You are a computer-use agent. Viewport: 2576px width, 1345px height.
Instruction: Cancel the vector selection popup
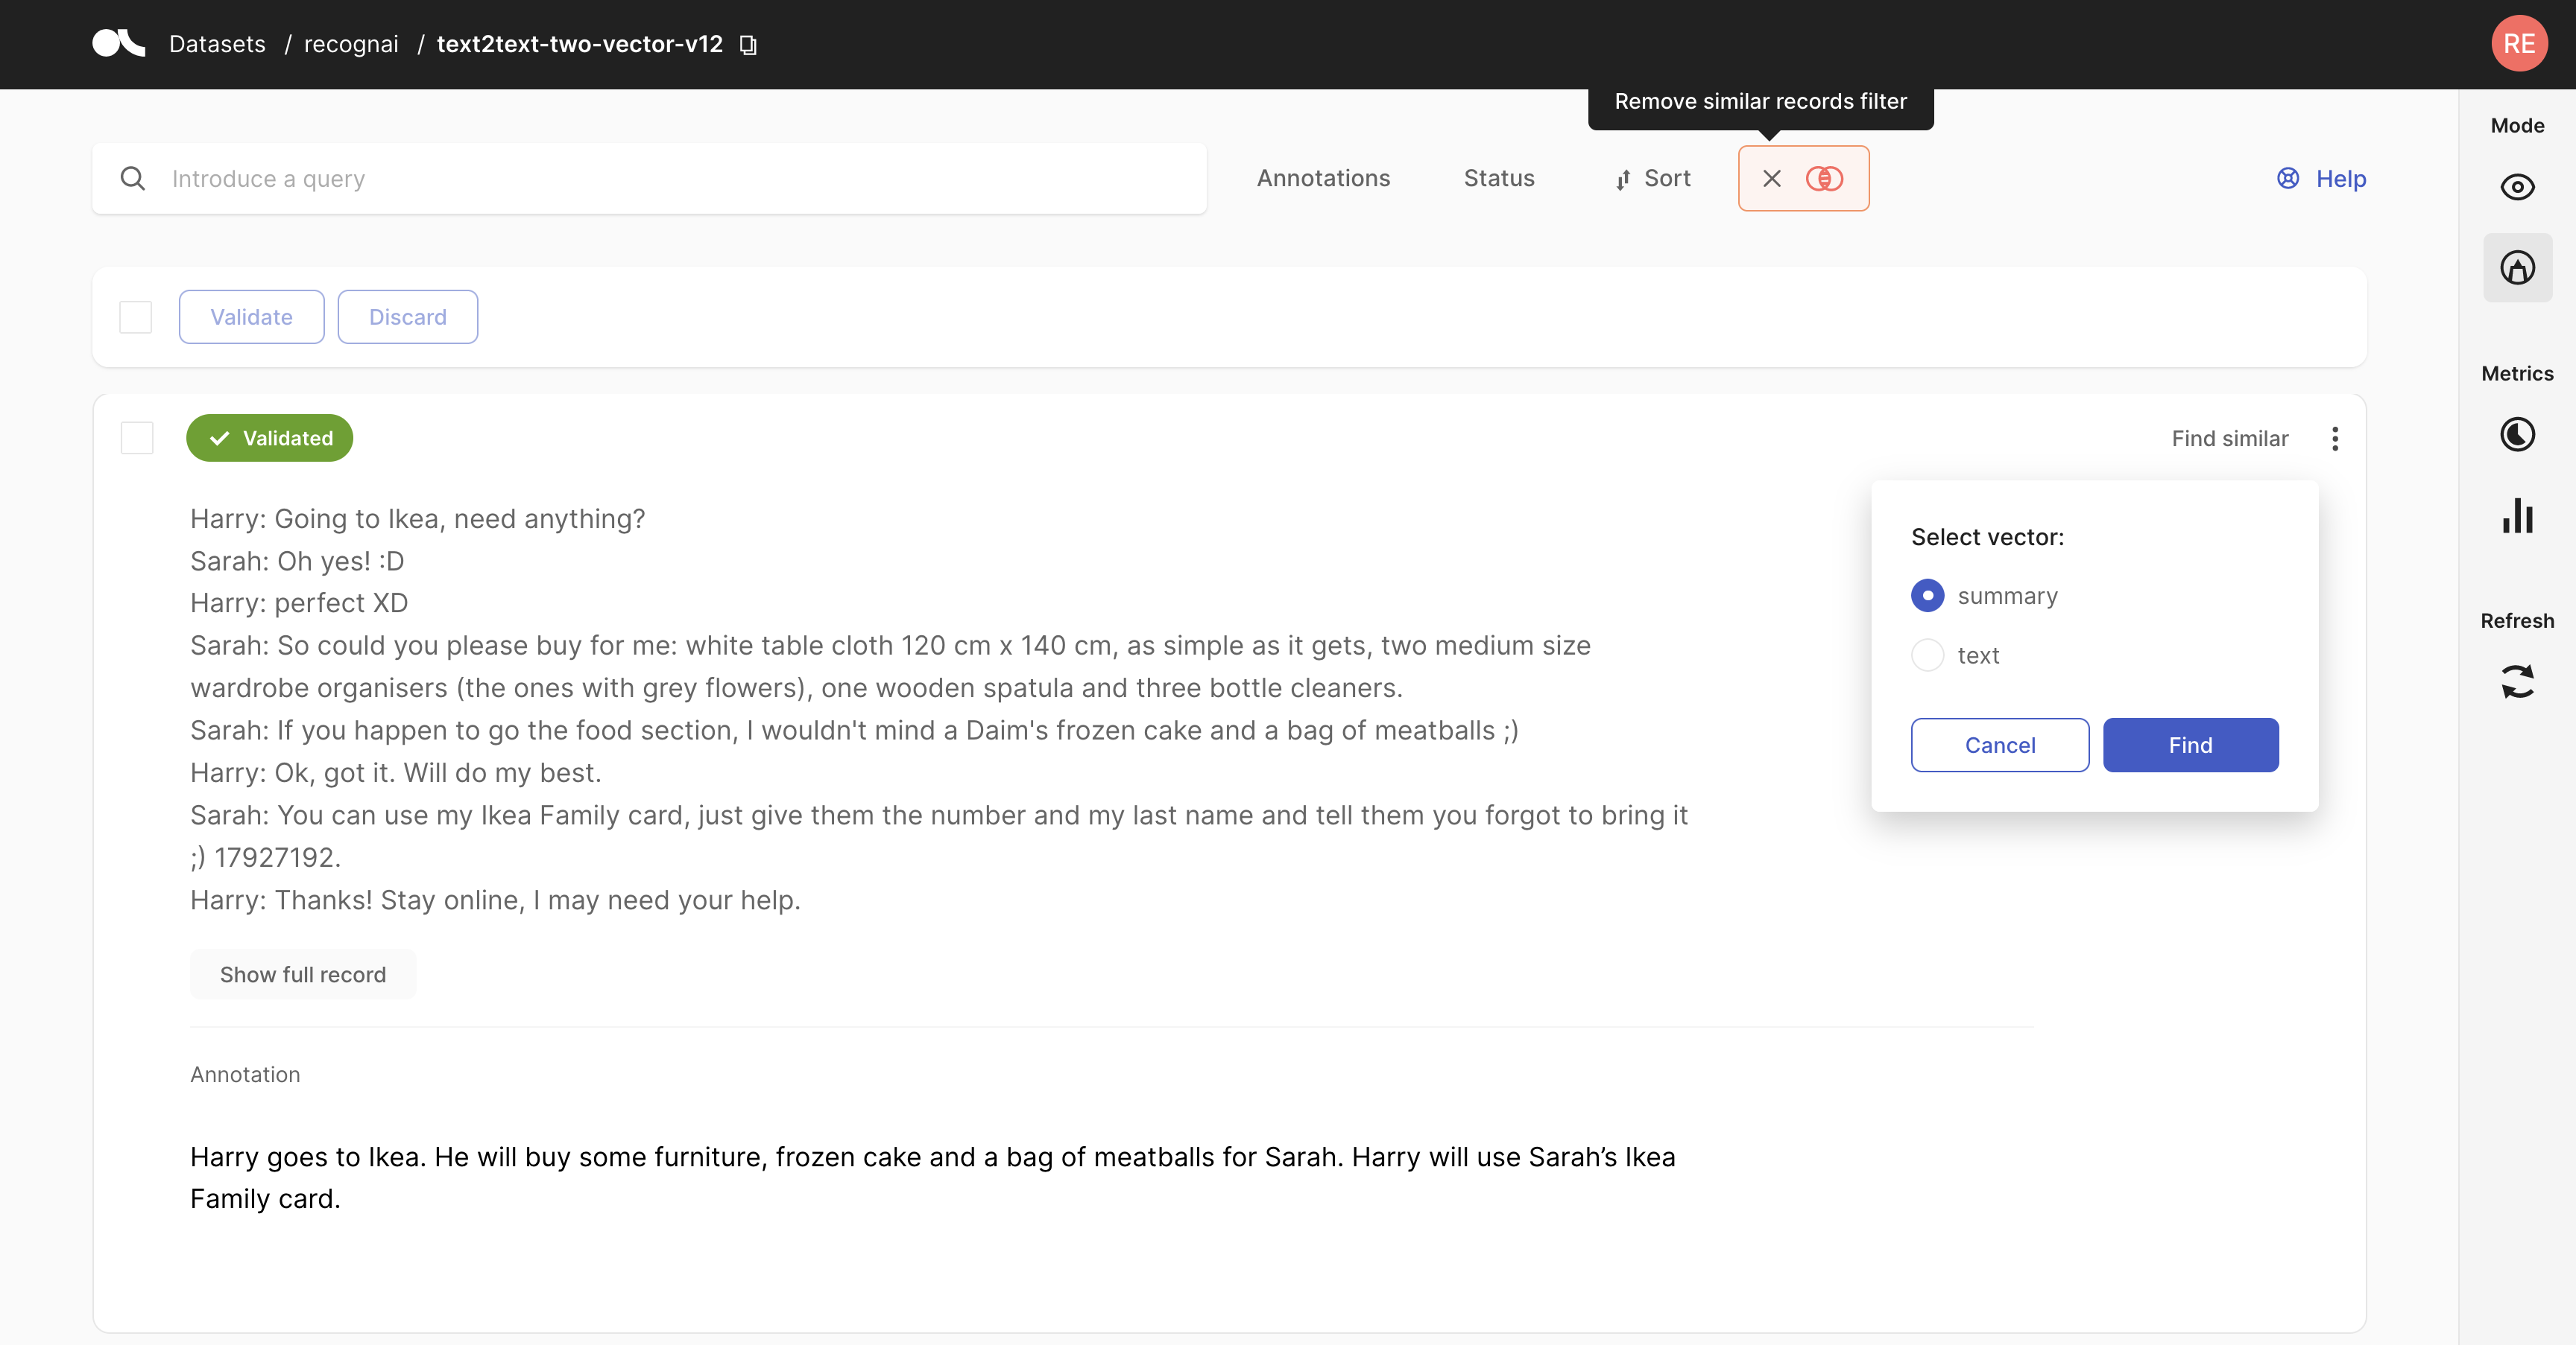coord(2000,745)
